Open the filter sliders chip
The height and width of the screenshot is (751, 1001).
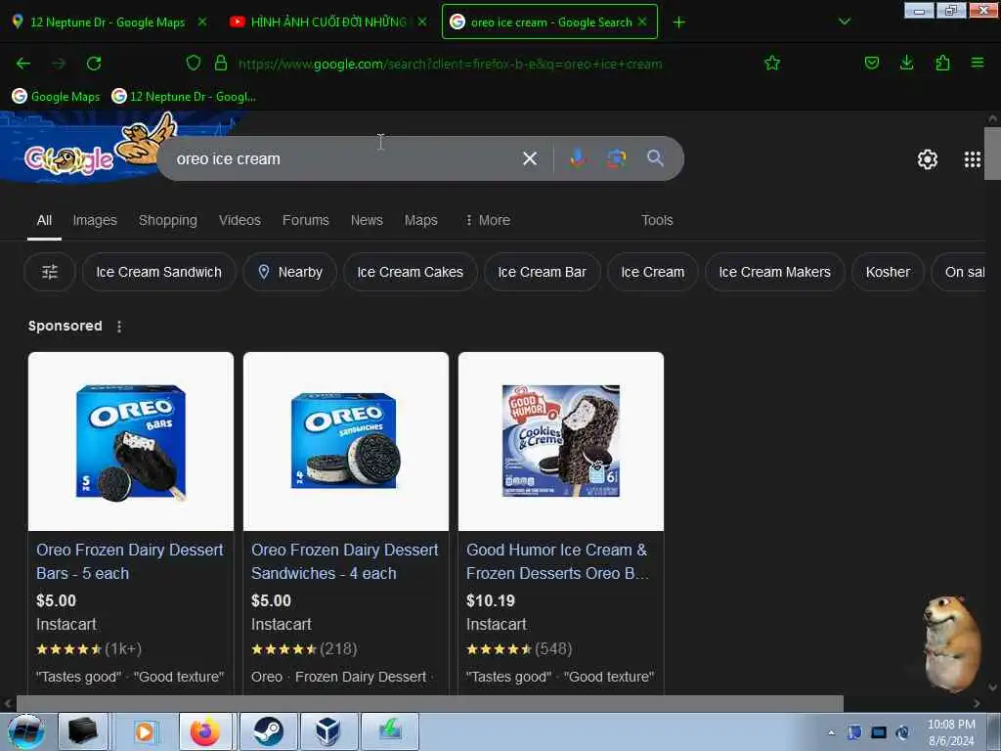pyautogui.click(x=50, y=272)
